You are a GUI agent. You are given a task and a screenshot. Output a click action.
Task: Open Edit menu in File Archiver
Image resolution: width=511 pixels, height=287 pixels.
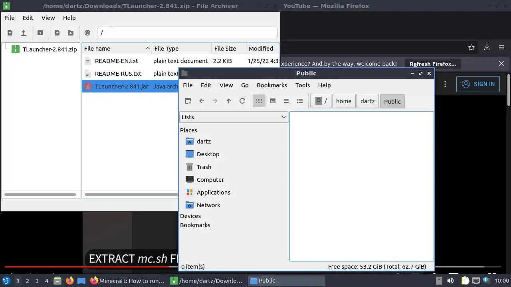tap(28, 18)
